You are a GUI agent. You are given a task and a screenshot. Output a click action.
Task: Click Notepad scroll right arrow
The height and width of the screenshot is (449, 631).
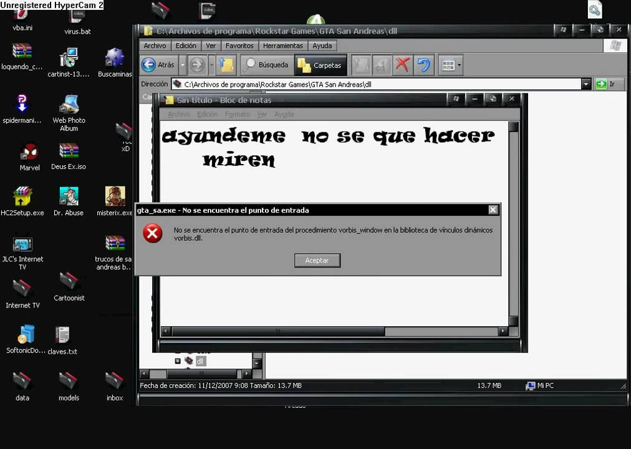coord(503,331)
